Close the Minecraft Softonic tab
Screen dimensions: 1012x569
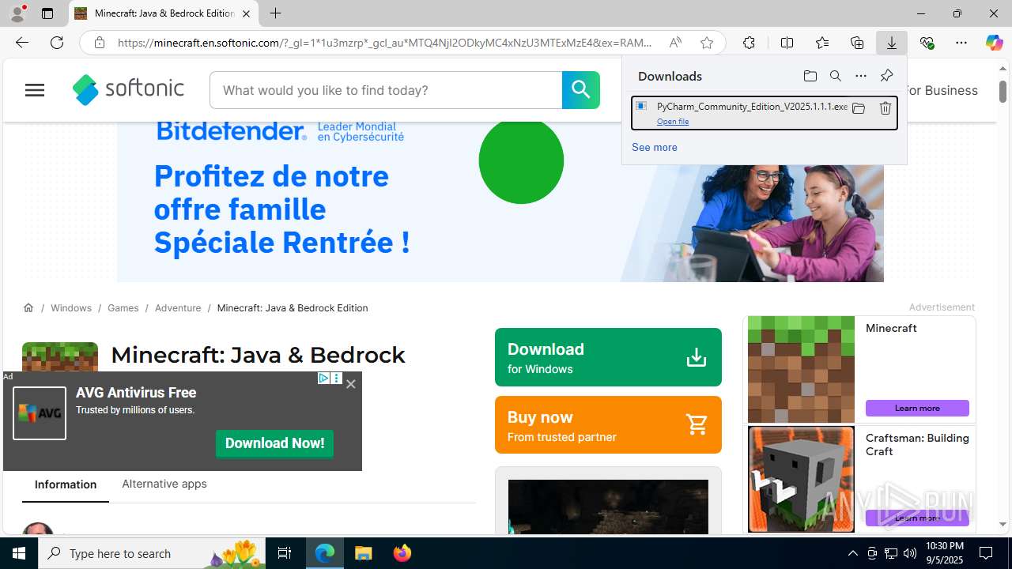click(246, 13)
